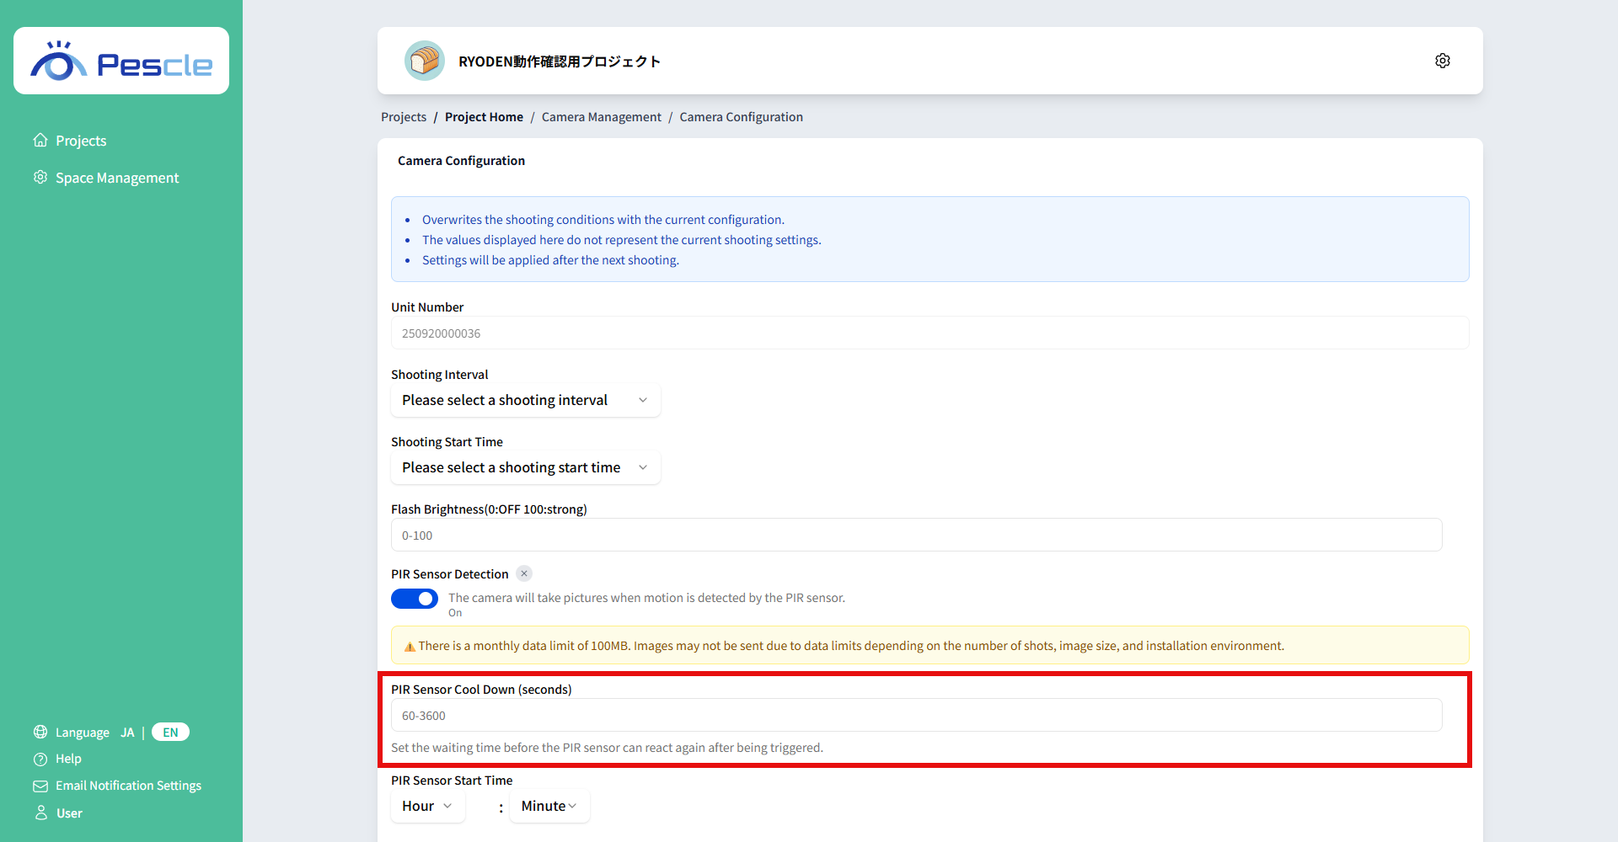This screenshot has width=1618, height=842.
Task: Open project settings gear icon
Action: pyautogui.click(x=1443, y=61)
